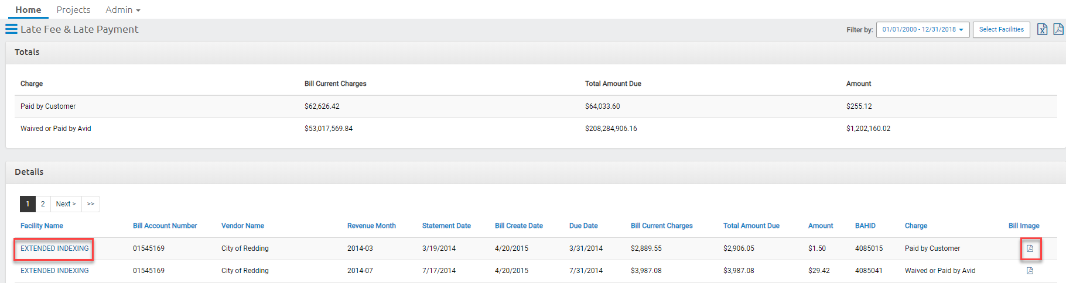Viewport: 1066px width, 283px height.
Task: Click due date 3/31/2014
Action: pyautogui.click(x=586, y=249)
